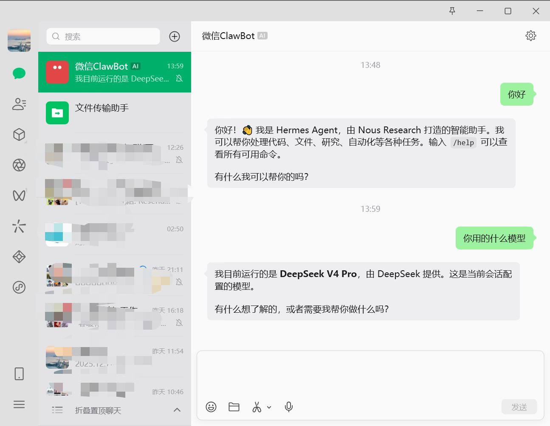Click the 发送 send button
Image resolution: width=550 pixels, height=426 pixels.
(519, 407)
